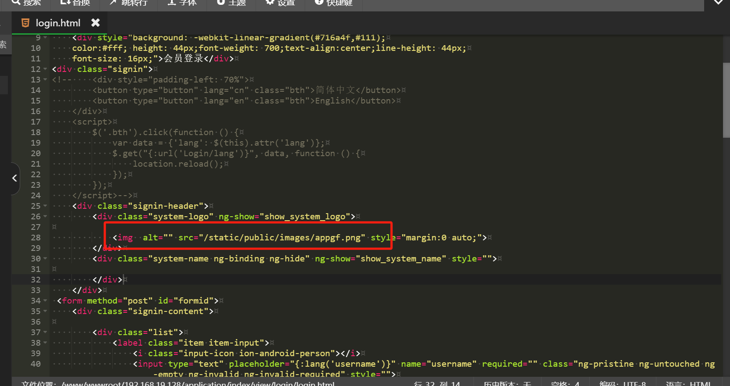The image size is (730, 386).
Task: Open 历史版本 history version in status bar
Action: [507, 383]
